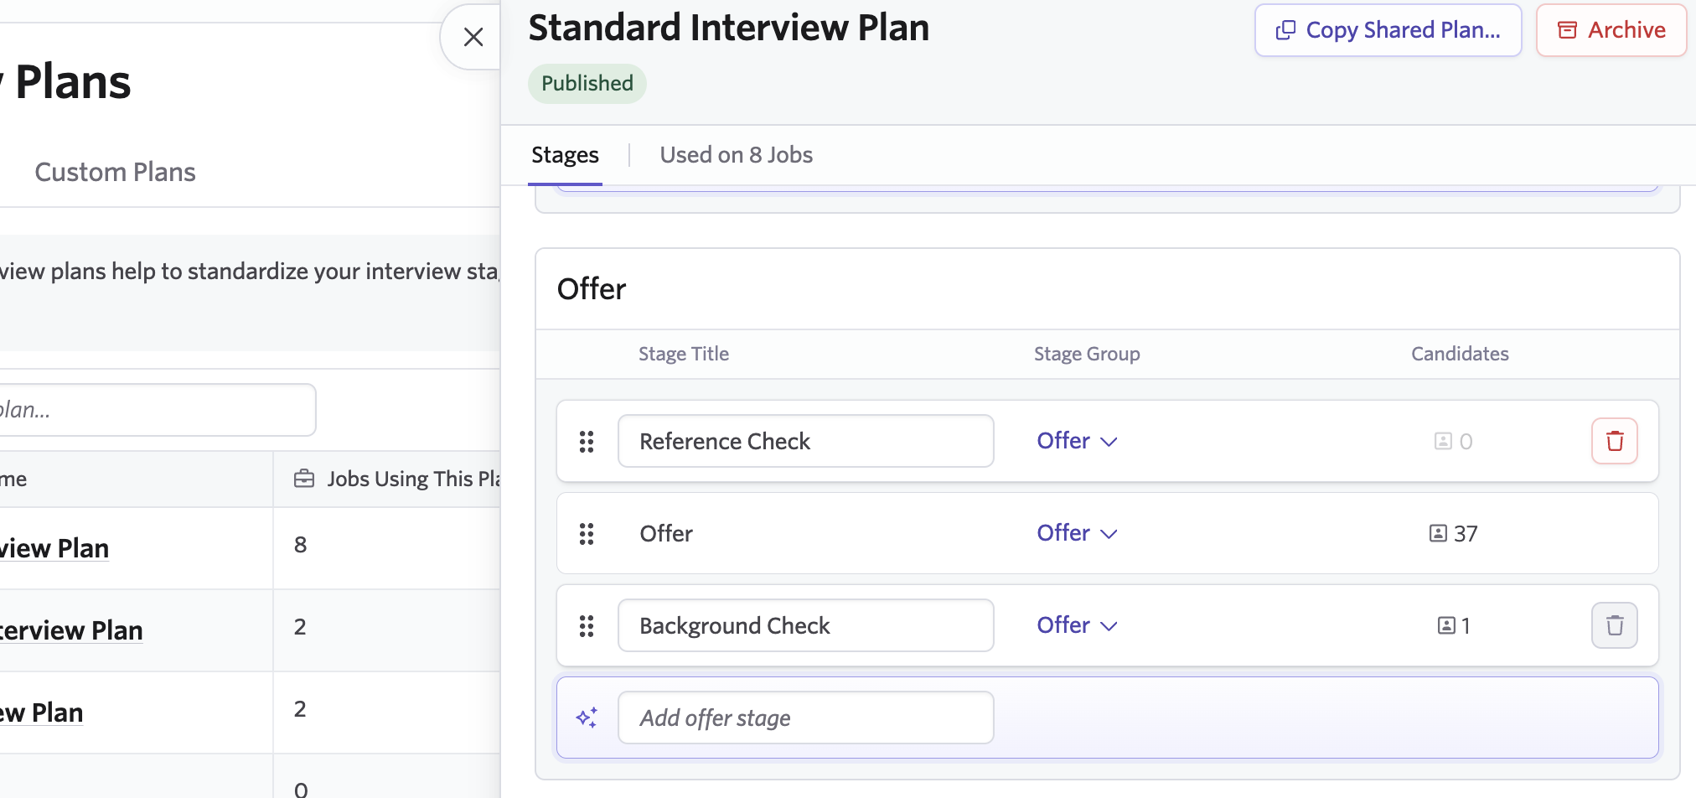Edit the Reference Check title field

pos(805,441)
